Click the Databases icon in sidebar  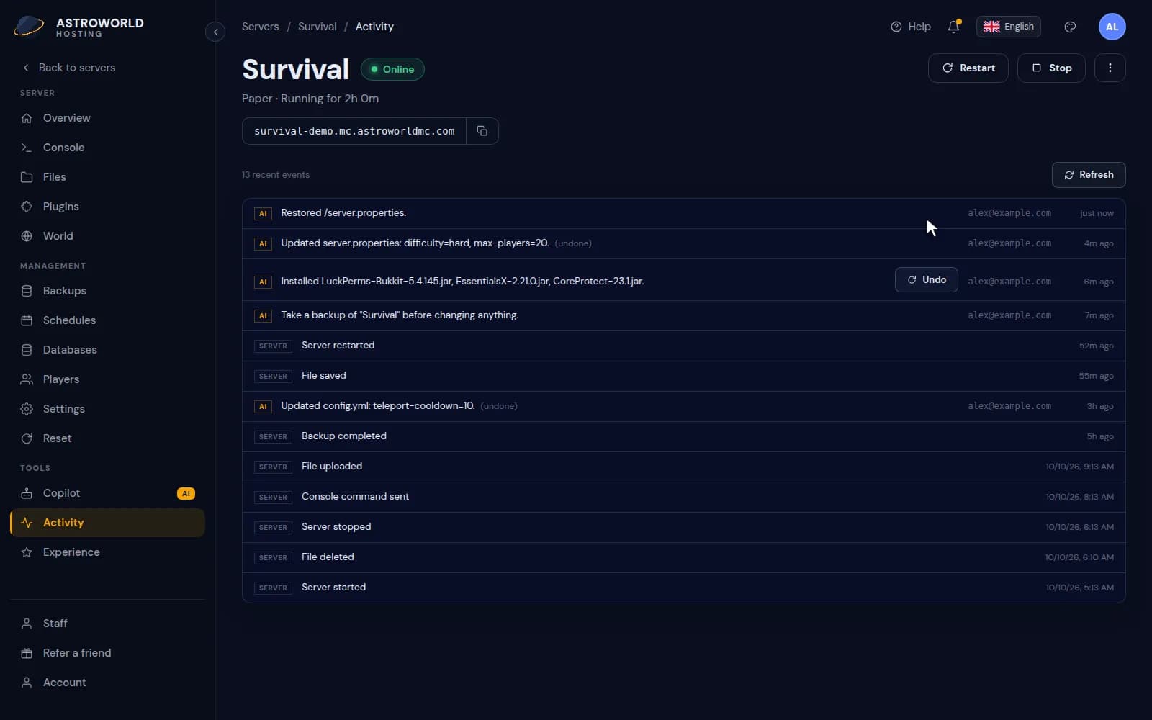coord(27,350)
